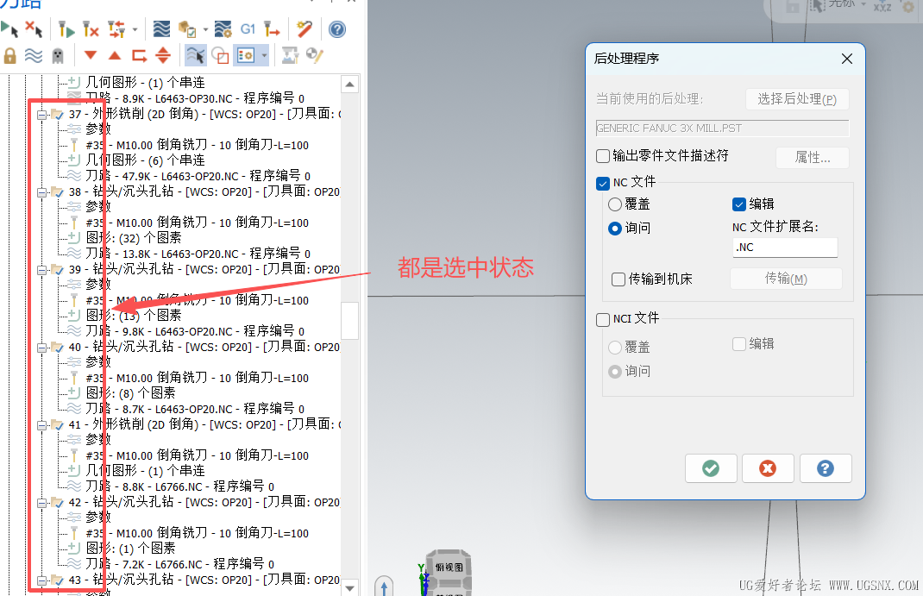Backplot selected operations wave icon
Viewport: 923px width, 596px height.
(161, 28)
